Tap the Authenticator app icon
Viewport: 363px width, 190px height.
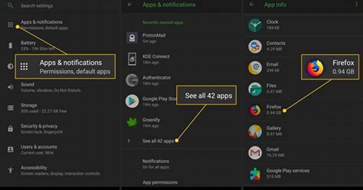click(x=132, y=80)
